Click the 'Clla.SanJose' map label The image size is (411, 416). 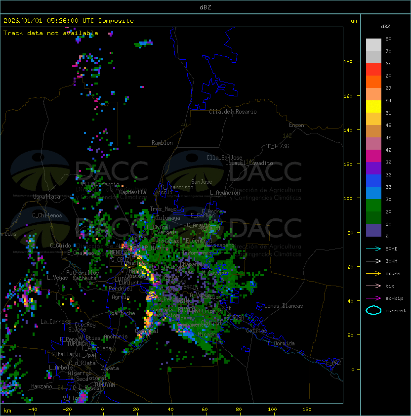click(x=224, y=158)
